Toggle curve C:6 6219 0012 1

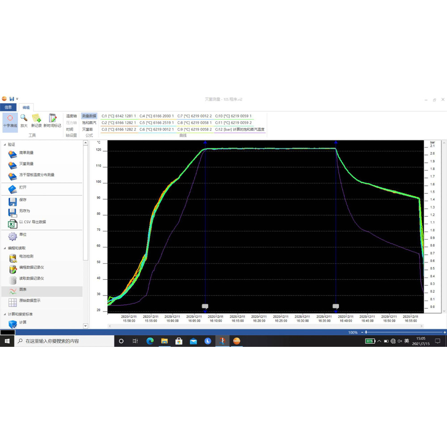click(156, 129)
